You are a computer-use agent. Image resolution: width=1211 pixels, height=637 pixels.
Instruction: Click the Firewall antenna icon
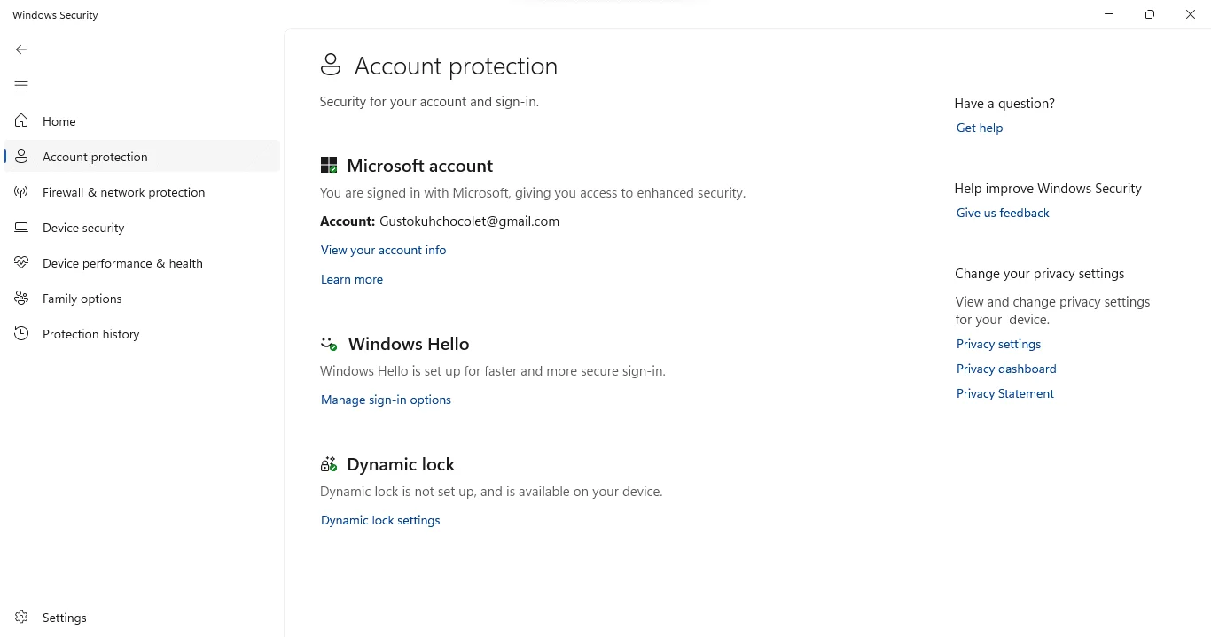coord(21,191)
